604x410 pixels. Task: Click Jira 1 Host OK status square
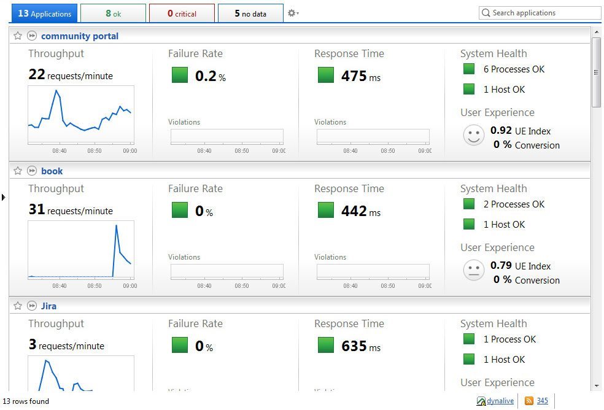point(469,358)
